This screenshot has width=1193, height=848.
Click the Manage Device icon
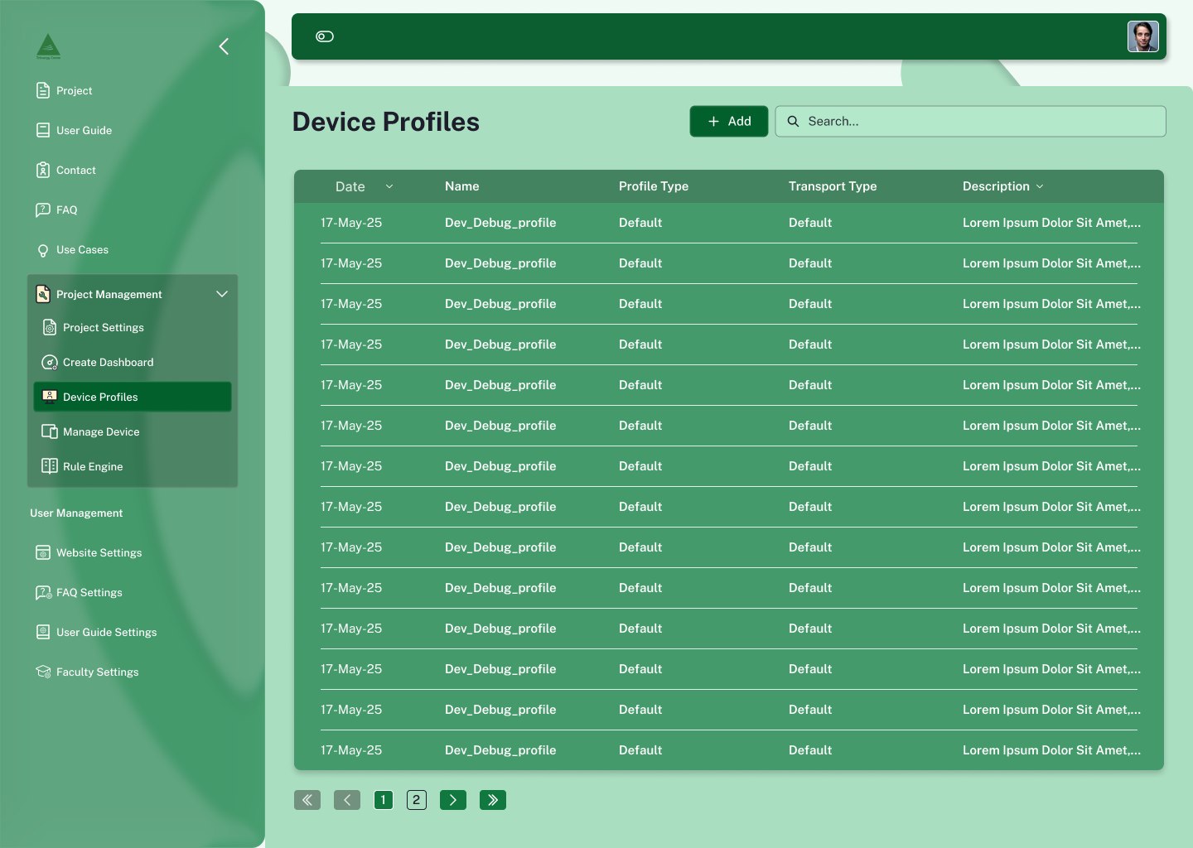pos(50,431)
